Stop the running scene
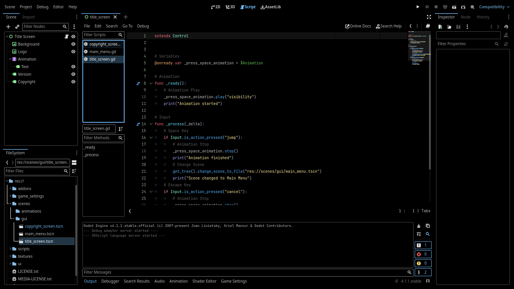Viewport: 514px width, 289px height. click(436, 6)
